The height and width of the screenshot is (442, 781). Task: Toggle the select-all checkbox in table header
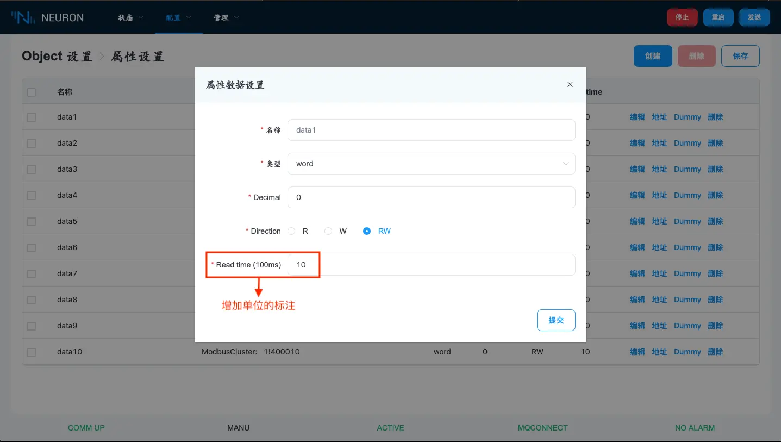tap(32, 92)
